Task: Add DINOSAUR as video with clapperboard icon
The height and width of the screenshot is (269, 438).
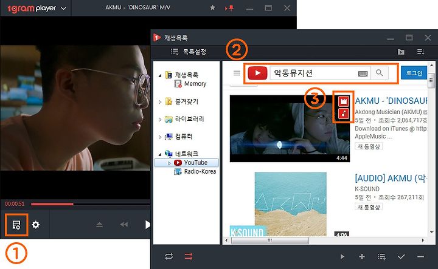Action: coord(344,101)
